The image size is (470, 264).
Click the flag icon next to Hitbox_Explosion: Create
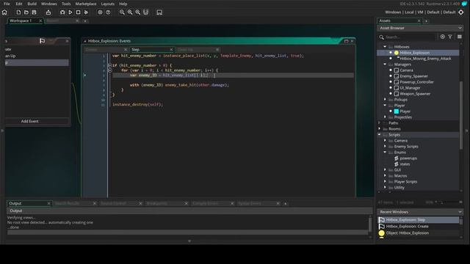point(382,227)
